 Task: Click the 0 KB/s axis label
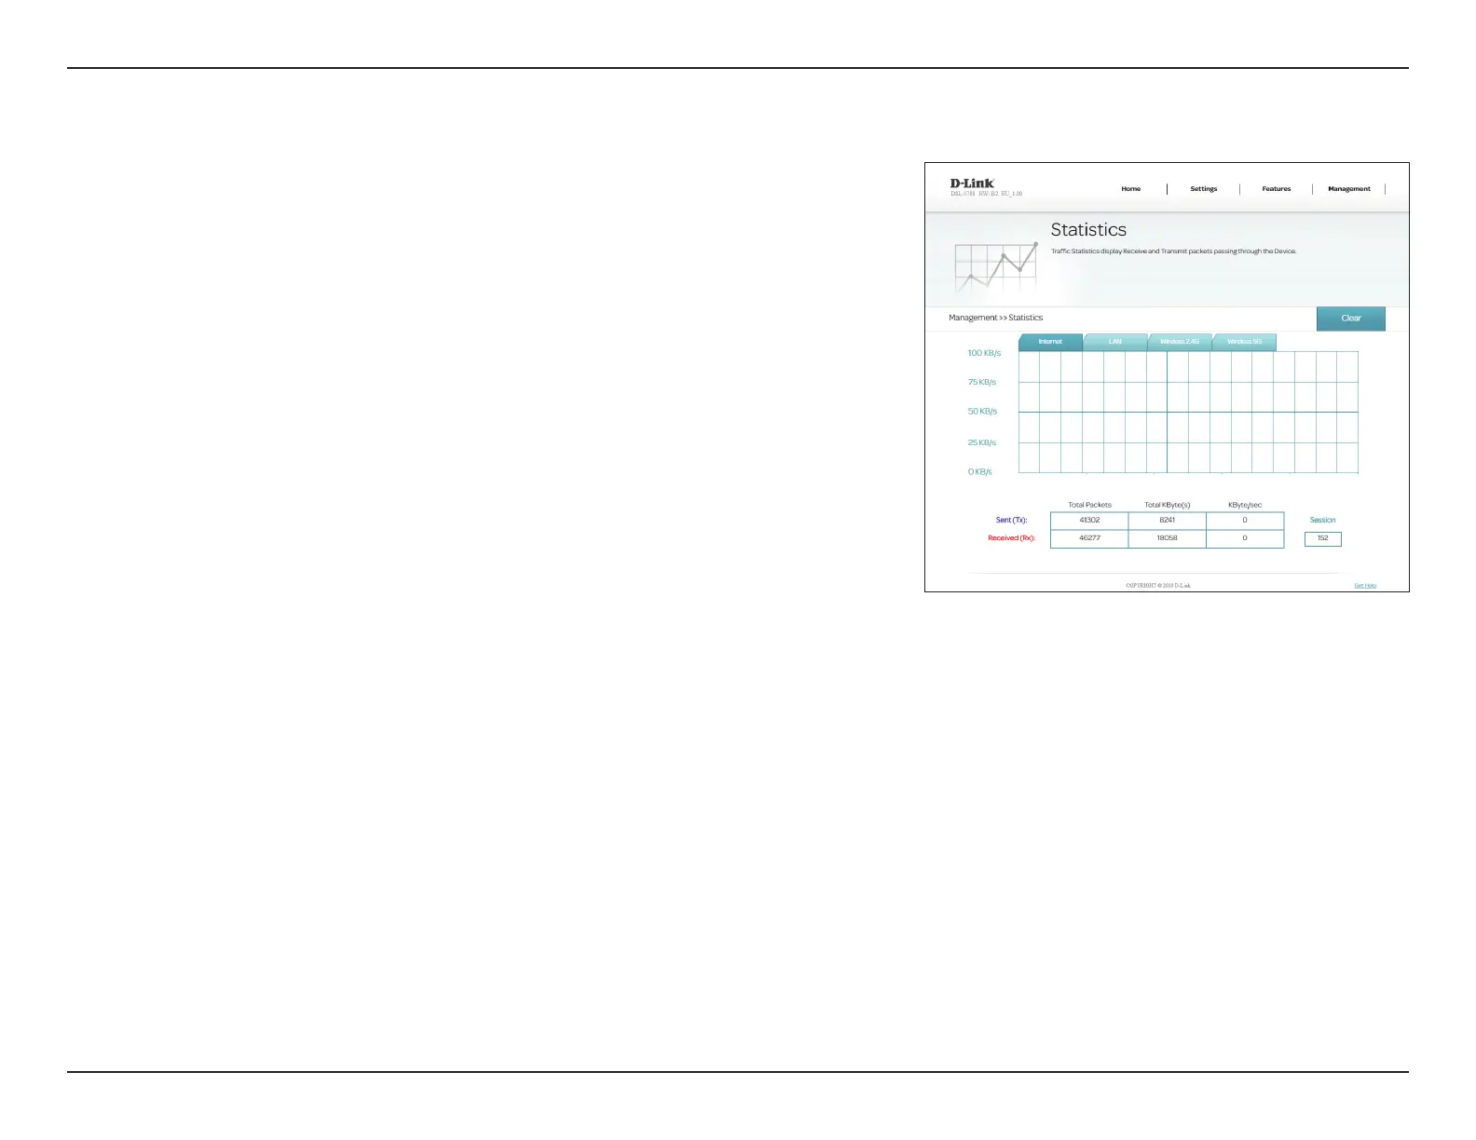(979, 472)
